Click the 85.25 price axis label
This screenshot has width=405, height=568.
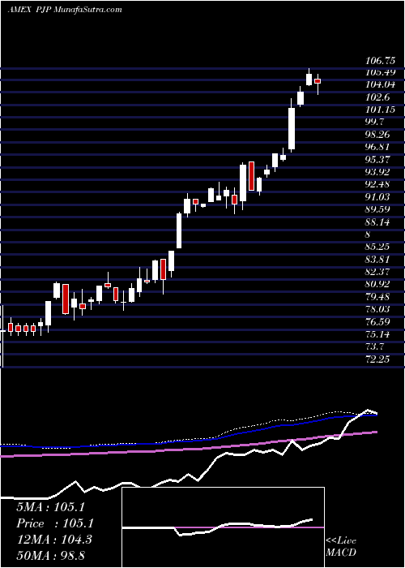pyautogui.click(x=377, y=247)
